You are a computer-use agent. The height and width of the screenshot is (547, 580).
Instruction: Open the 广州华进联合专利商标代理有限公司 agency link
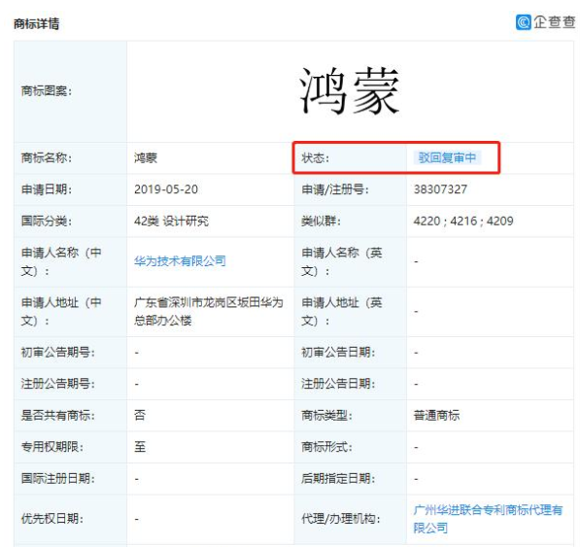coord(488,519)
